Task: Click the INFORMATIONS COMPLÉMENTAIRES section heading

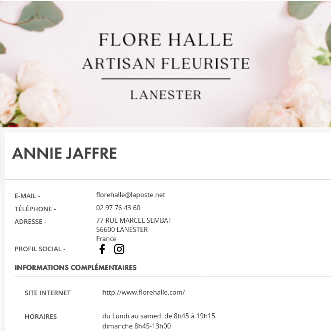Action: tap(75, 268)
